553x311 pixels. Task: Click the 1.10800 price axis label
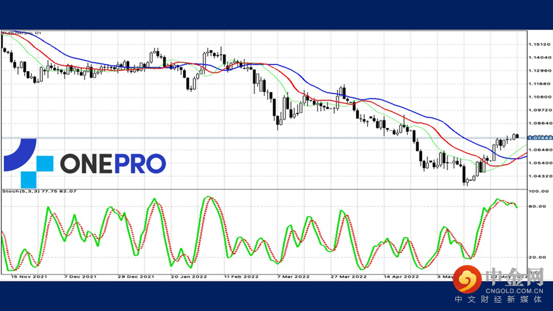tap(540, 97)
